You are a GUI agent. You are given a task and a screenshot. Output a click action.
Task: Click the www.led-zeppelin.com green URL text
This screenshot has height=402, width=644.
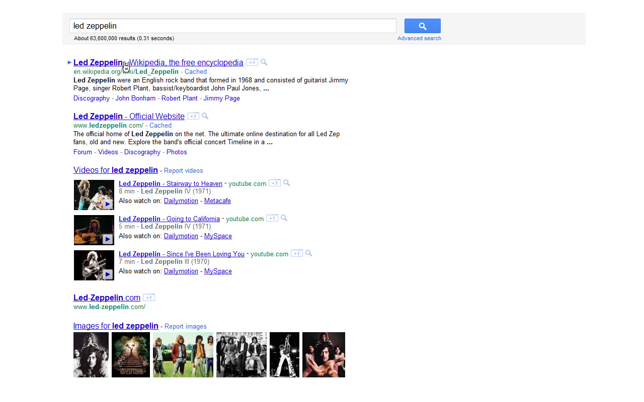[x=109, y=307]
